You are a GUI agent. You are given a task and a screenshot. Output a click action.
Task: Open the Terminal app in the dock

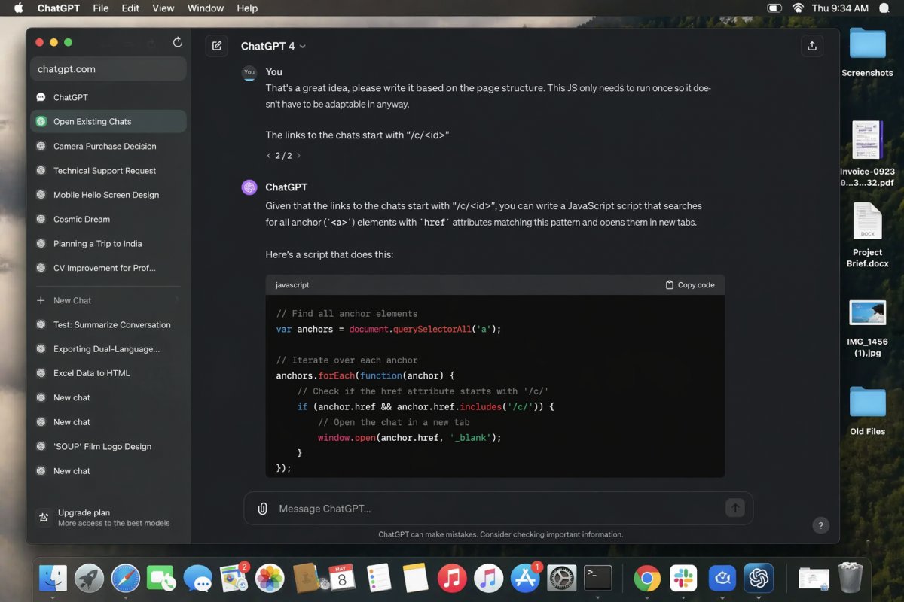pyautogui.click(x=598, y=578)
